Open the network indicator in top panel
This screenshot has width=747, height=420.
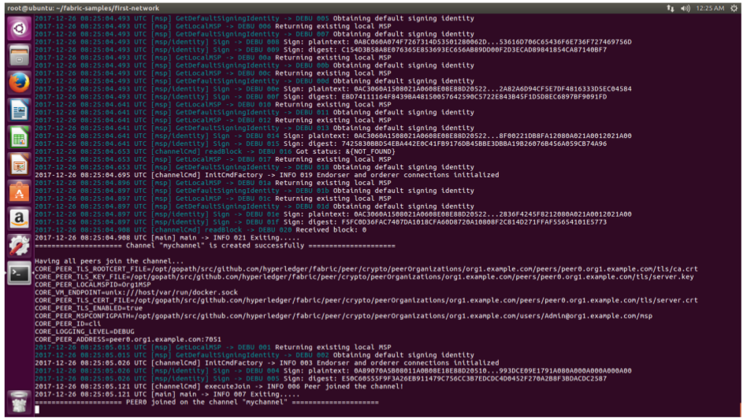(671, 8)
